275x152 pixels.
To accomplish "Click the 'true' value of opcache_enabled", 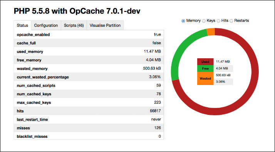I will pos(157,34).
